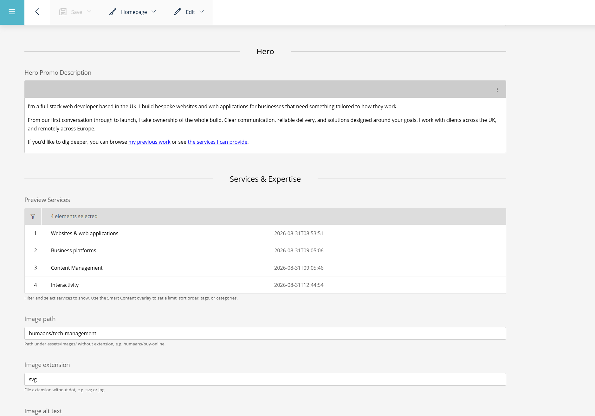595x416 pixels.
Task: Go back using the left arrow
Action: click(37, 12)
